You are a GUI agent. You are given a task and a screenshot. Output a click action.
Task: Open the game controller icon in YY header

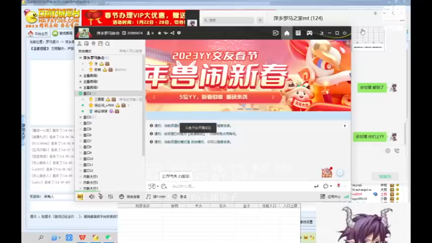[309, 33]
